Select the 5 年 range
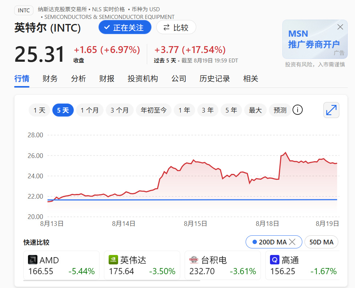Screen dimensions: 355x288 click(231, 110)
